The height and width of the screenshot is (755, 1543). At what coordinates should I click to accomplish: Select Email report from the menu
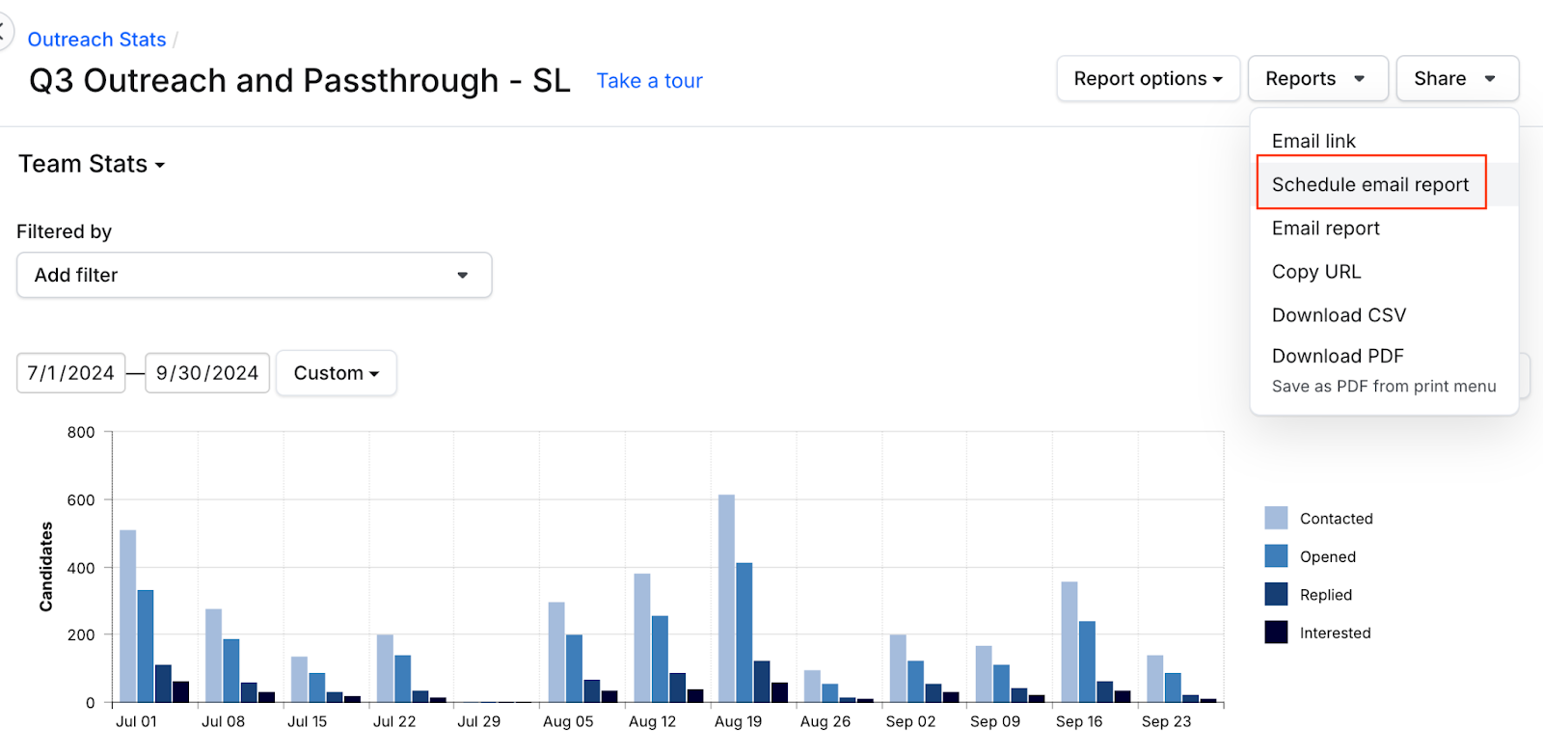coord(1325,229)
